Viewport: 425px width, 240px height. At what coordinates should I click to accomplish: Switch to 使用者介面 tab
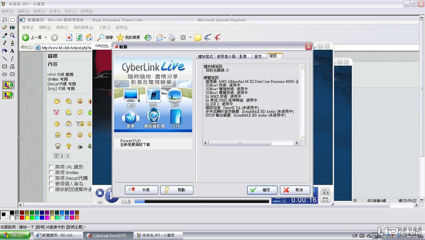226,56
